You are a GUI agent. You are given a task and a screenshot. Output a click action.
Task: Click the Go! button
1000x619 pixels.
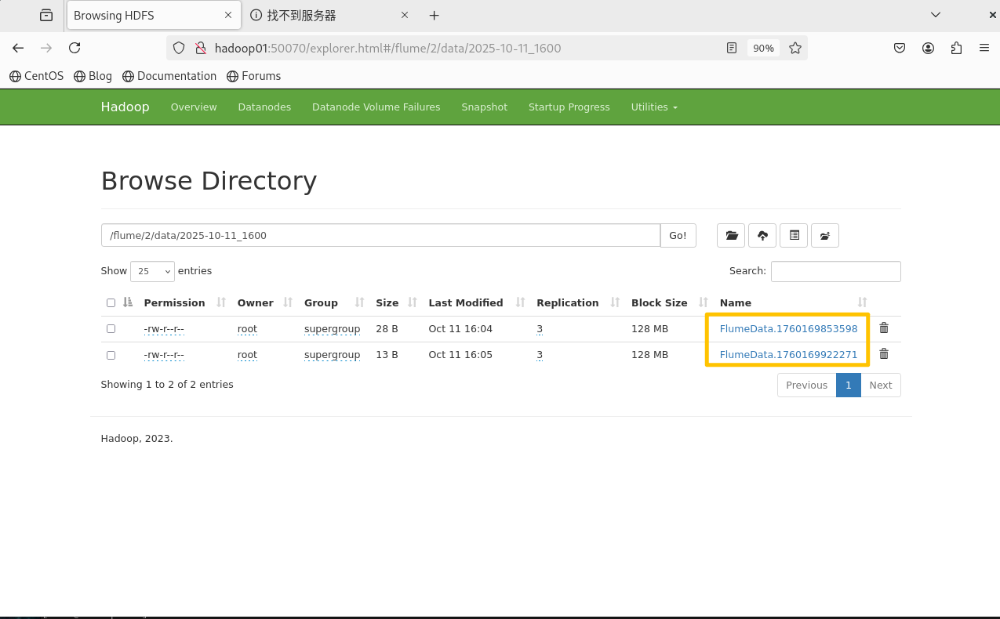pos(678,235)
